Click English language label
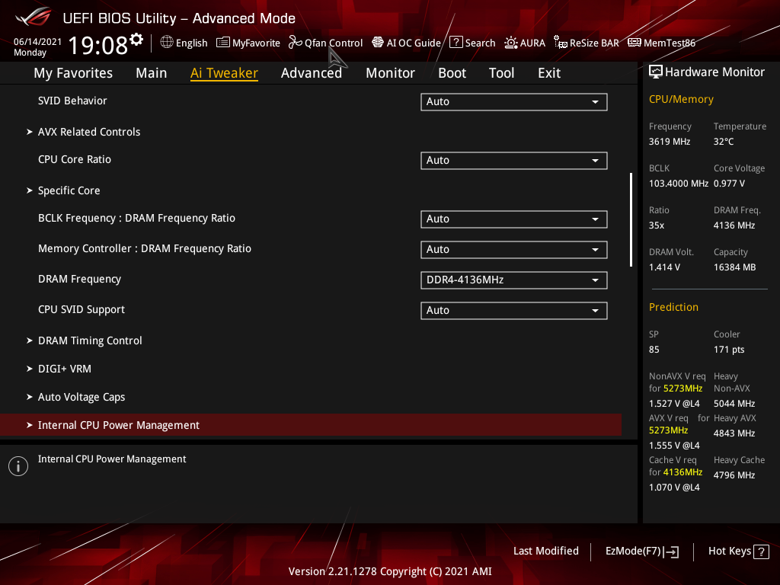Image resolution: width=780 pixels, height=585 pixels. point(191,43)
